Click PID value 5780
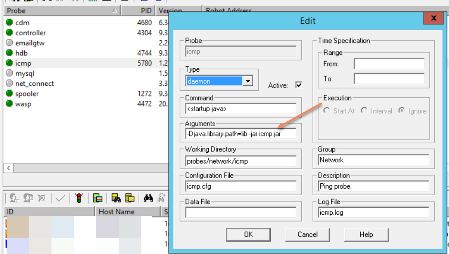The height and width of the screenshot is (254, 449). tap(144, 63)
